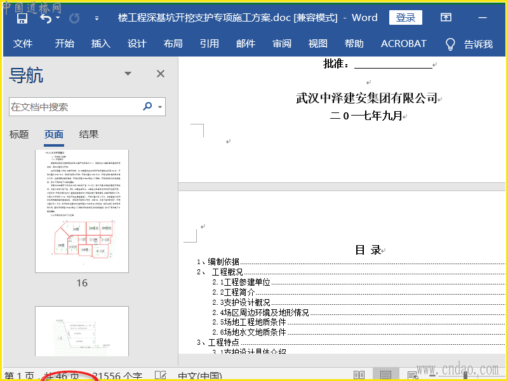508x381 pixels.
Task: Click the Redo icon
Action: click(x=74, y=18)
